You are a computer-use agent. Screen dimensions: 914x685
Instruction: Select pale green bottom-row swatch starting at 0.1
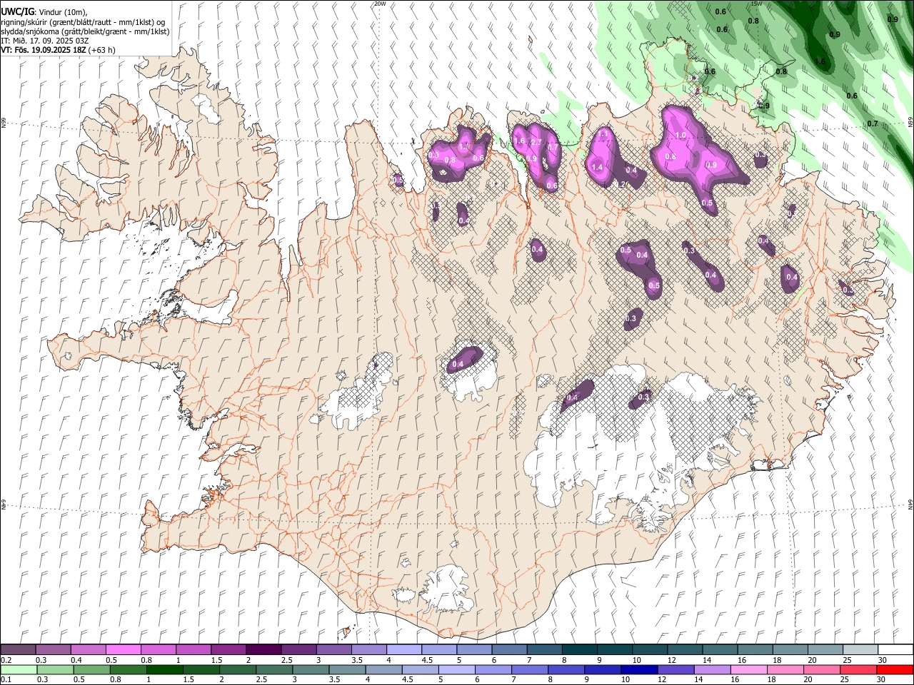click(19, 669)
